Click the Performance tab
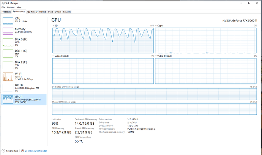The width and height of the screenshot is (262, 155). pyautogui.click(x=19, y=11)
